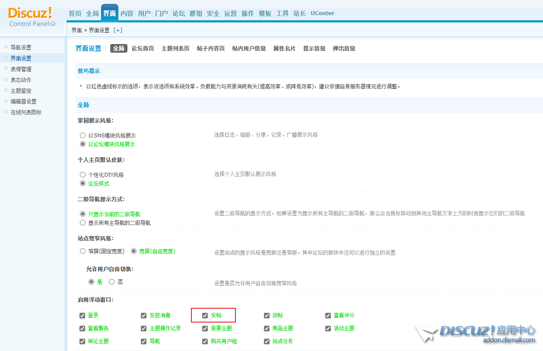Select the 以SNS模块风格展示 radio option
This screenshot has width=543, height=351.
(x=83, y=136)
